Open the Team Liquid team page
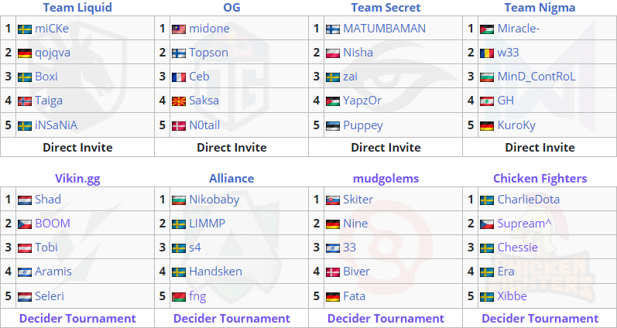The width and height of the screenshot is (617, 328). coord(77,7)
